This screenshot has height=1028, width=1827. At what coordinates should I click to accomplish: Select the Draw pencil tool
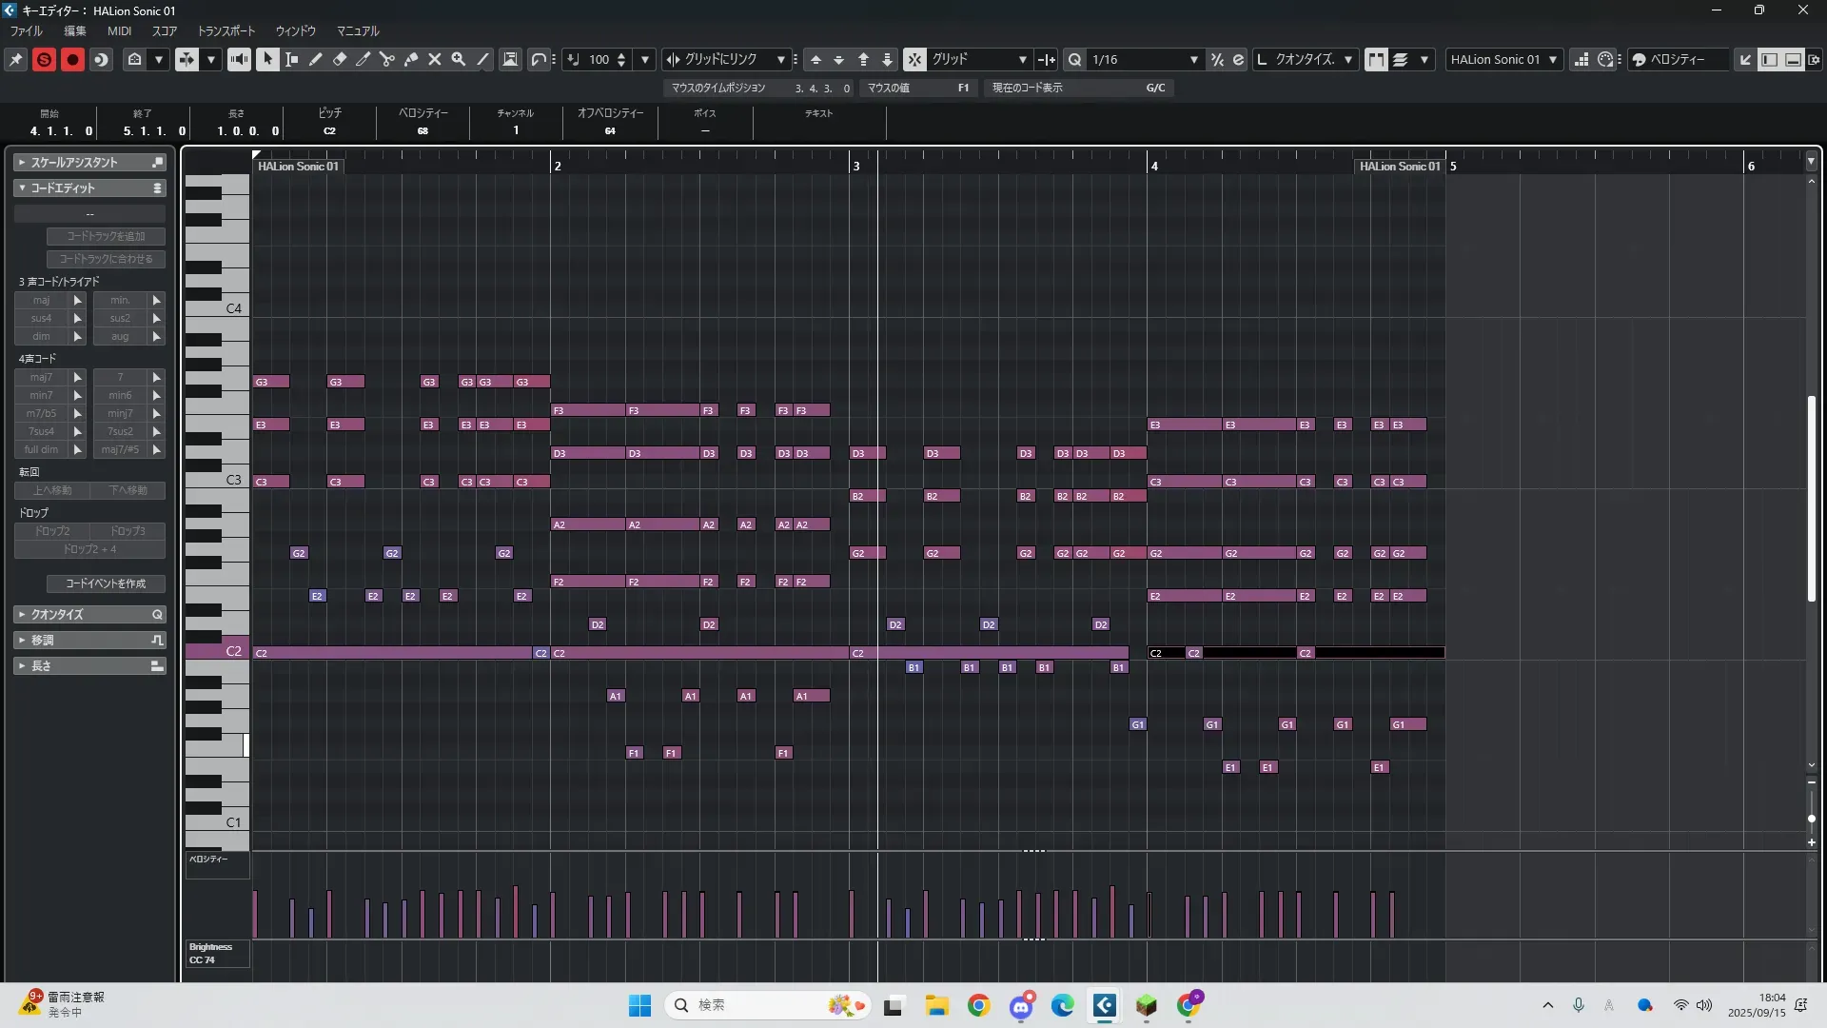pos(316,59)
